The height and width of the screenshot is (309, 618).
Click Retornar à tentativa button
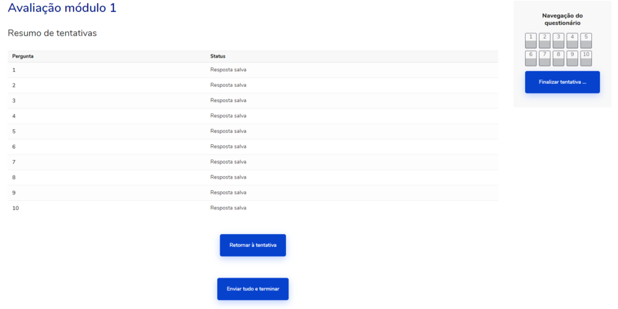coord(253,245)
